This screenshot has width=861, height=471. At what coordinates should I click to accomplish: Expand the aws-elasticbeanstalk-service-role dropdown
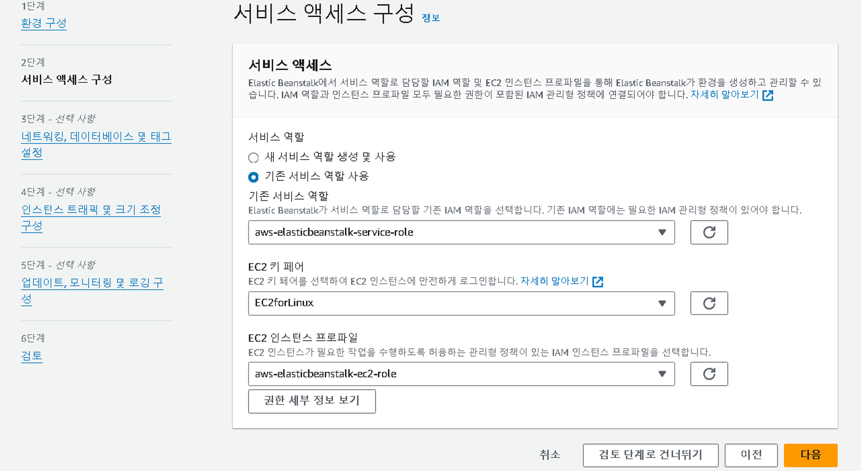461,232
